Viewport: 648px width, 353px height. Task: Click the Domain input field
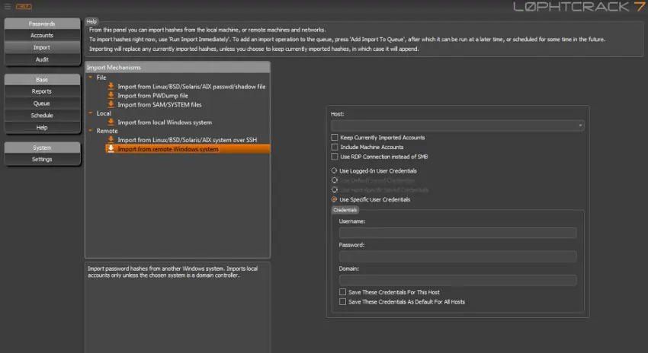(457, 281)
